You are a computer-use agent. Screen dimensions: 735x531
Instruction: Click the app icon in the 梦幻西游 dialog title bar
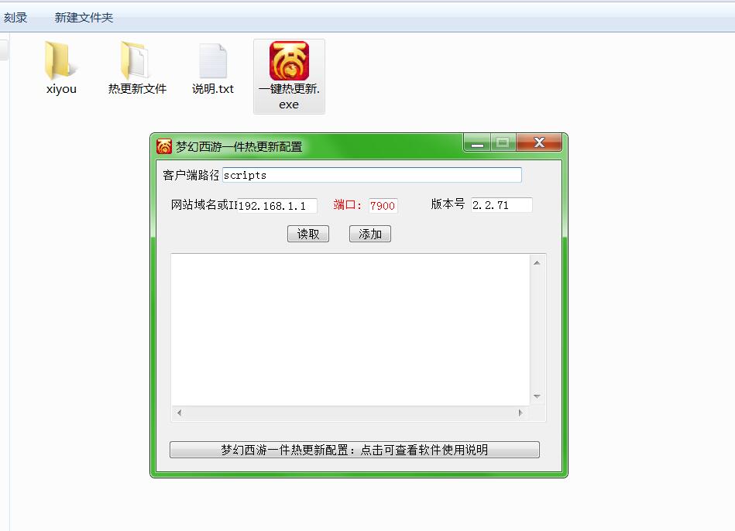tap(164, 146)
